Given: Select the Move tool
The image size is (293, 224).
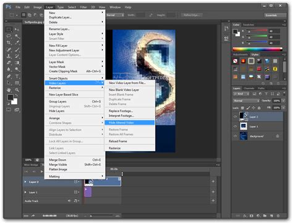Looking at the screenshot, I should [x=17, y=30].
